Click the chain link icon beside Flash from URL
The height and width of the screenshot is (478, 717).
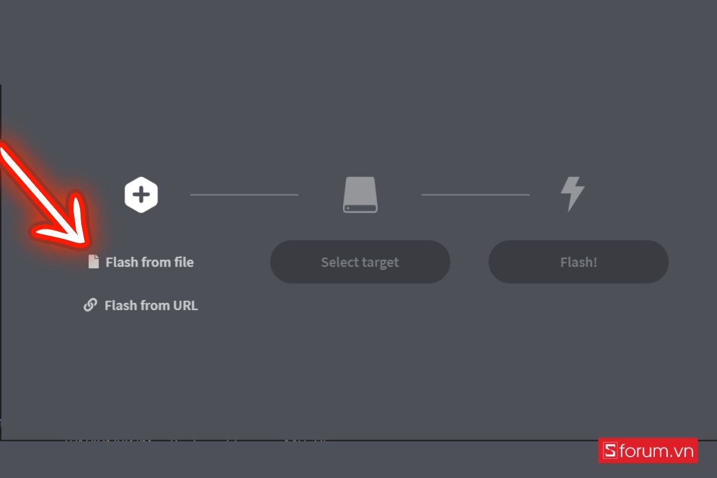[90, 305]
